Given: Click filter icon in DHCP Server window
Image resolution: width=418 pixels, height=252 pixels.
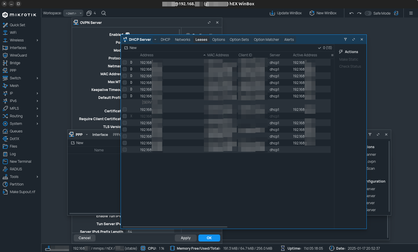Looking at the screenshot, I should (345, 39).
